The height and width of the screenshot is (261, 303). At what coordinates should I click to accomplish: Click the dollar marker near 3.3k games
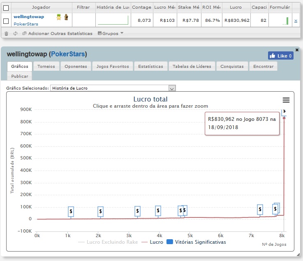pos(137,211)
